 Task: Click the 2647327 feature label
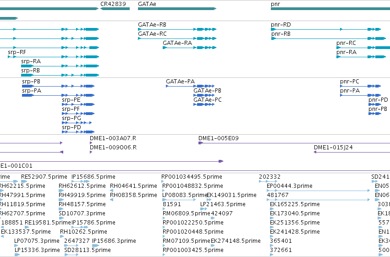click(77, 241)
